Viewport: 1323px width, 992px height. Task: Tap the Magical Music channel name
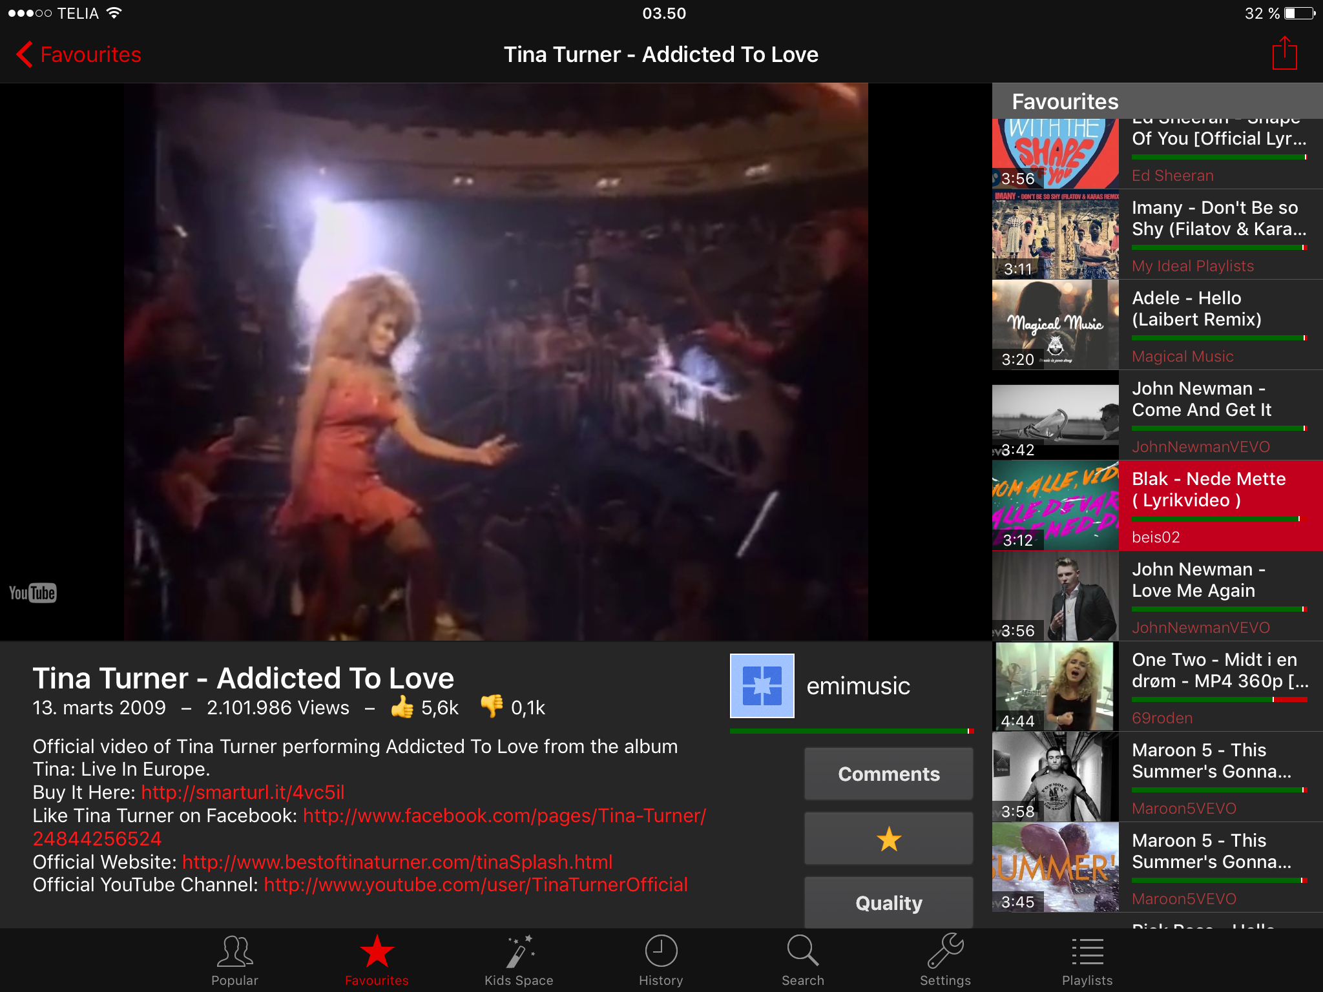pyautogui.click(x=1182, y=356)
